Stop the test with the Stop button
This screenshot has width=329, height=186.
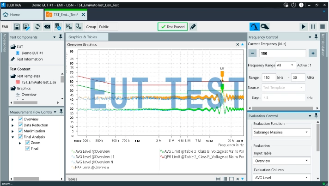point(322,27)
